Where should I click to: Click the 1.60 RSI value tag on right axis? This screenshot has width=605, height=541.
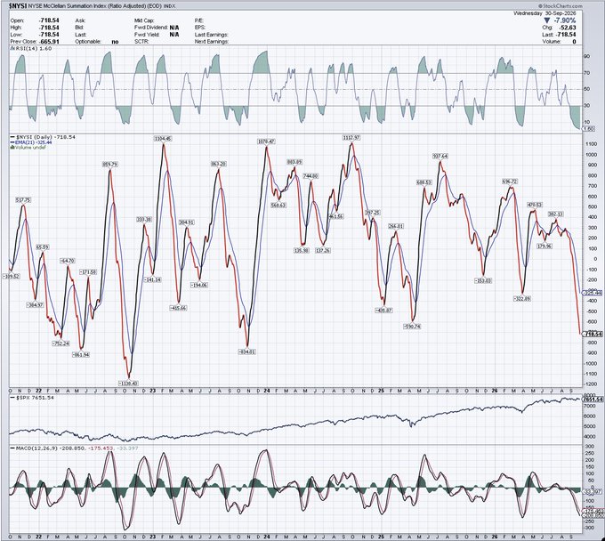pyautogui.click(x=588, y=129)
